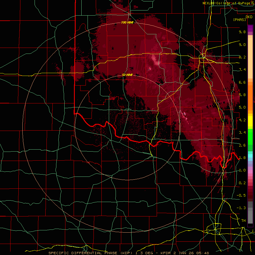The height and width of the screenshot is (255, 255).
Task: Click the 5.0 legend value
Action: click(x=242, y=107)
